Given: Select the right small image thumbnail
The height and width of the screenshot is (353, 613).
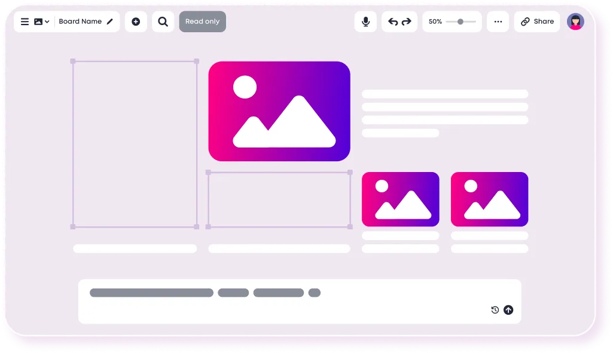Looking at the screenshot, I should (489, 199).
